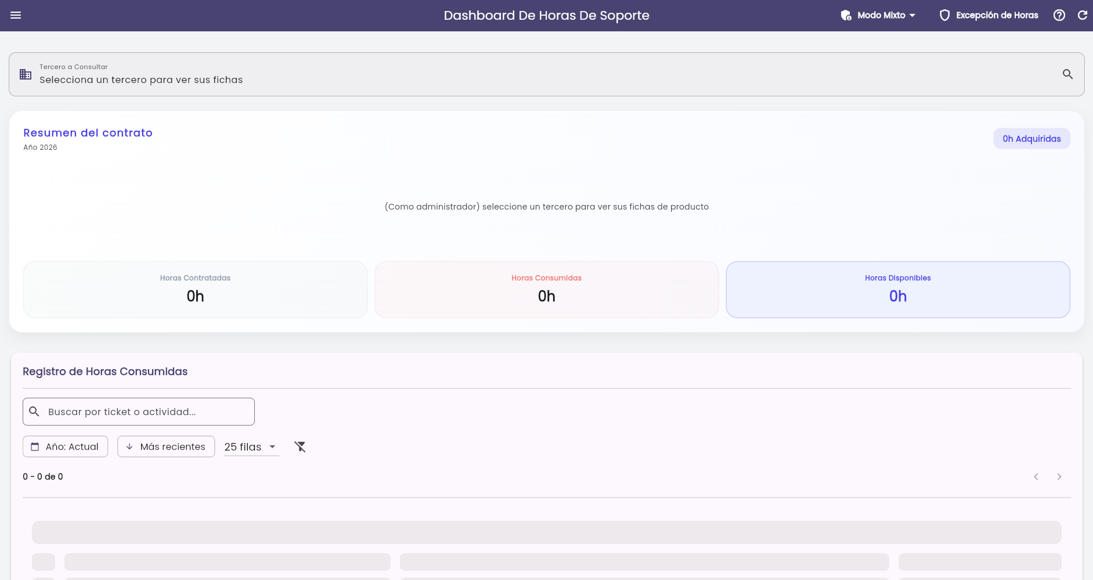Open the help question-mark icon
The width and height of the screenshot is (1093, 580).
pyautogui.click(x=1059, y=15)
